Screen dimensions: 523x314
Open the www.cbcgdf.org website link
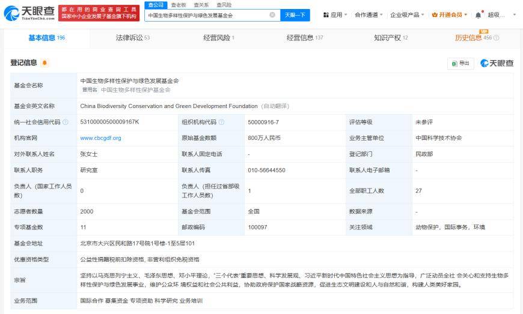[100, 138]
